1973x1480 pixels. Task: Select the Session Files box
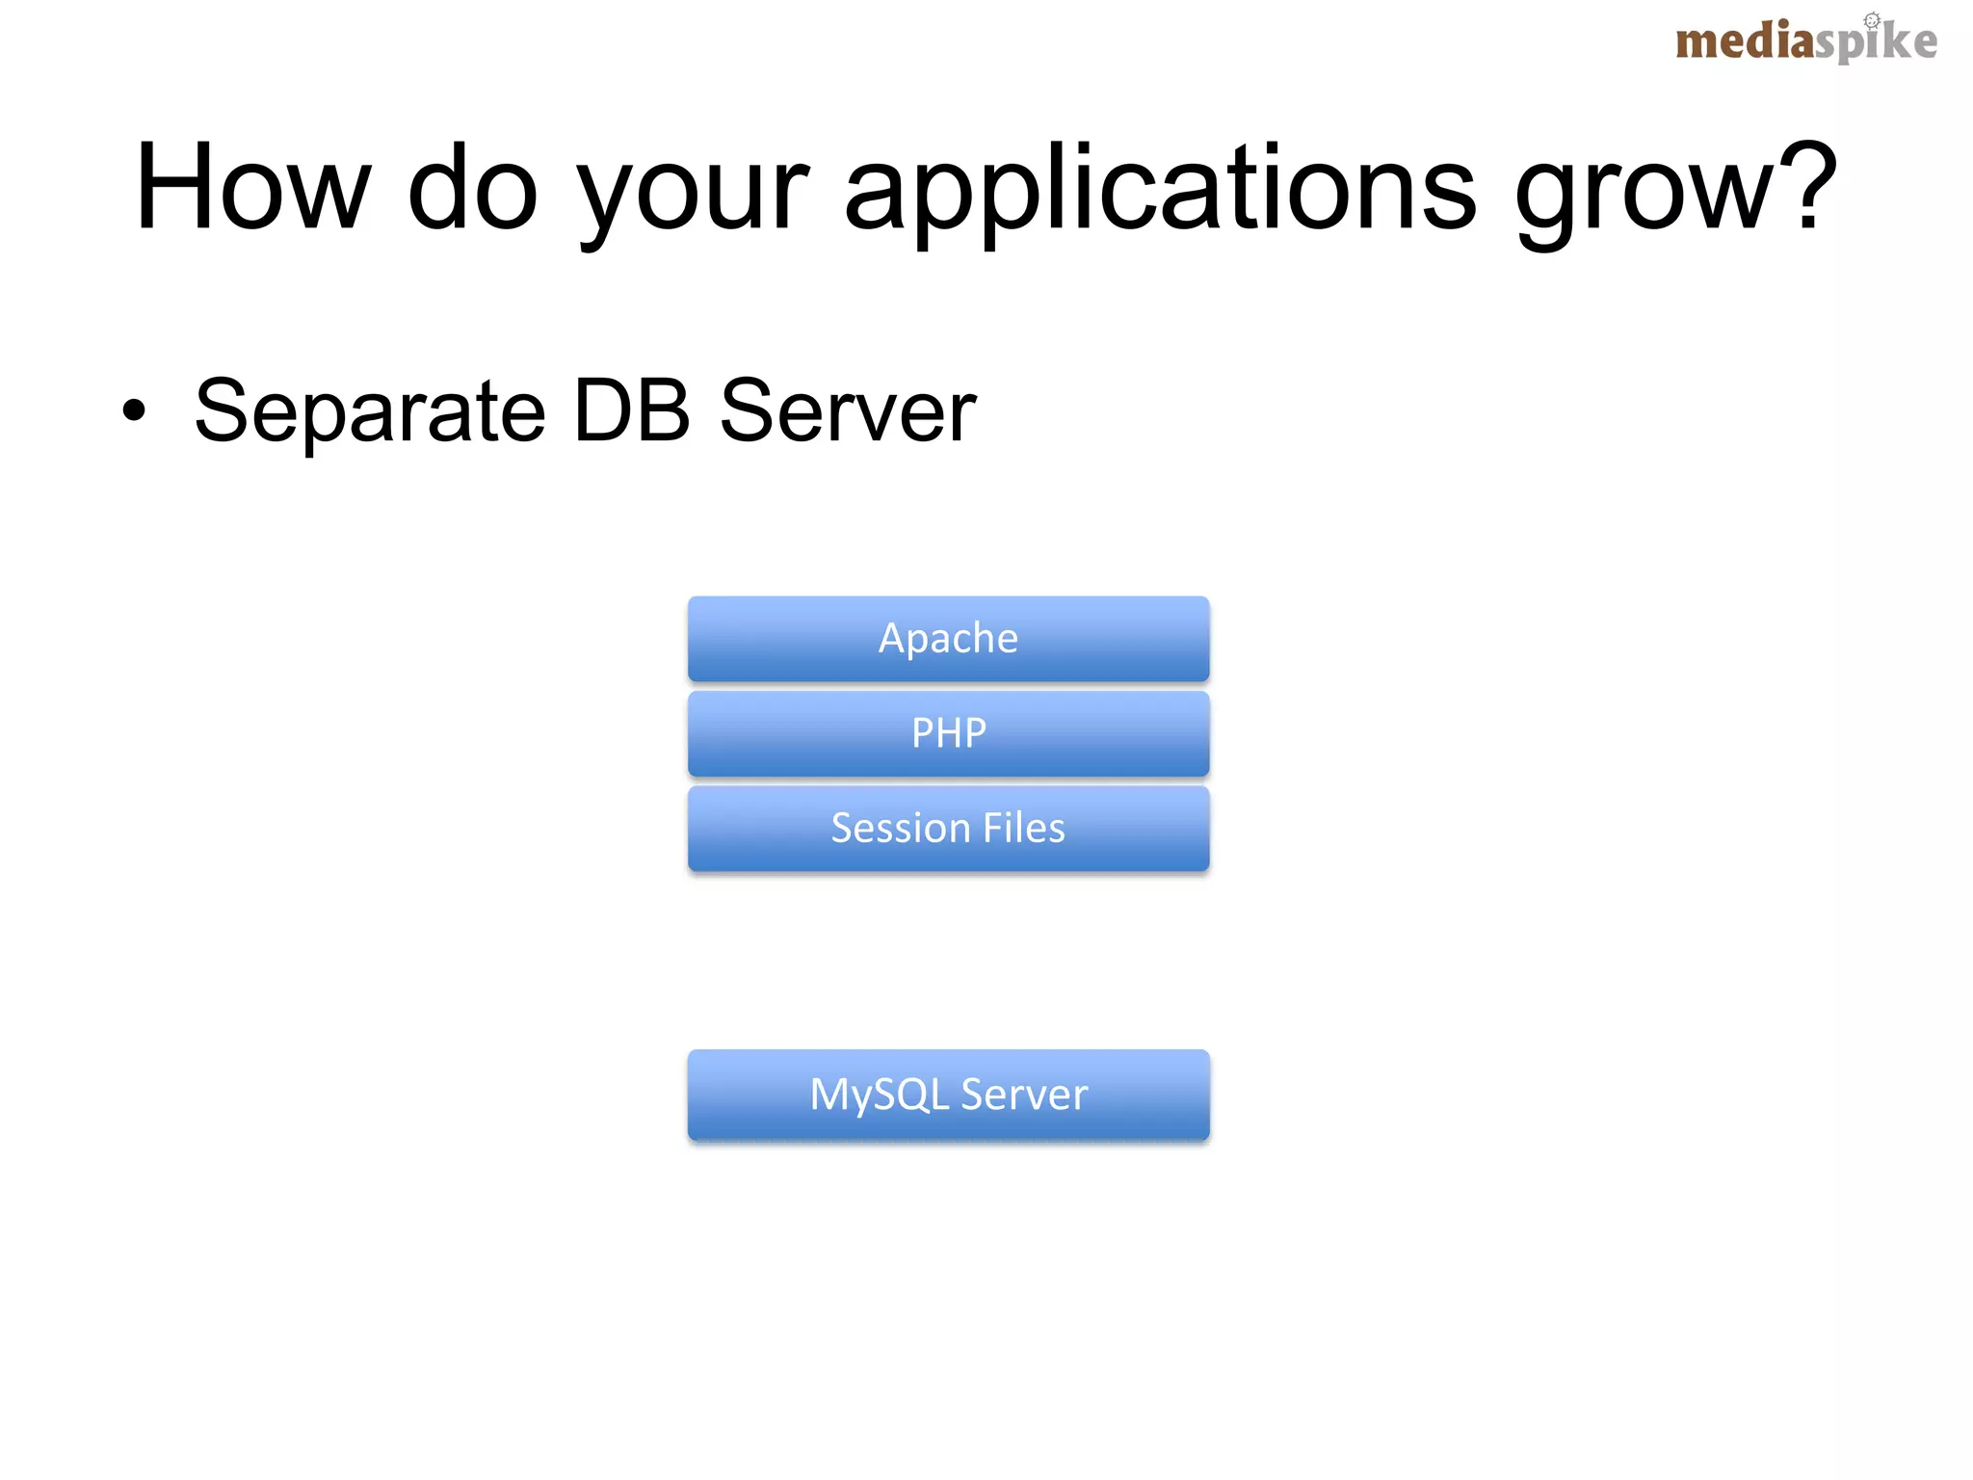tap(948, 829)
